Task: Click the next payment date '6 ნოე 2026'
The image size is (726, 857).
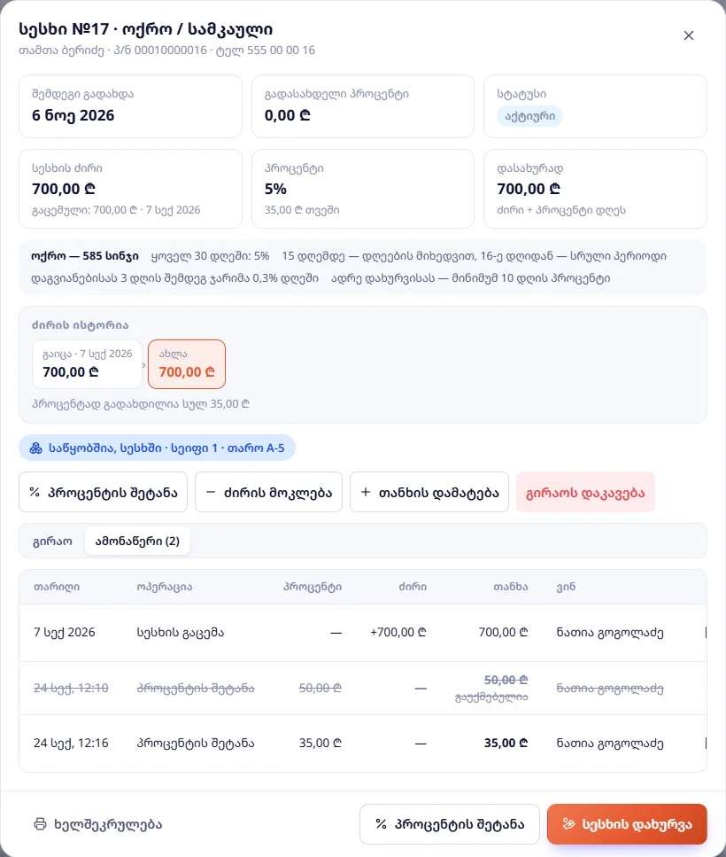Action: coord(73,115)
